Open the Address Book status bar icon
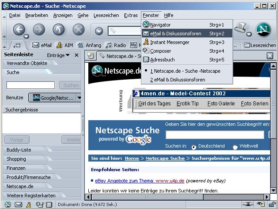Image resolution: width=278 pixels, height=209 pixels. (49, 205)
